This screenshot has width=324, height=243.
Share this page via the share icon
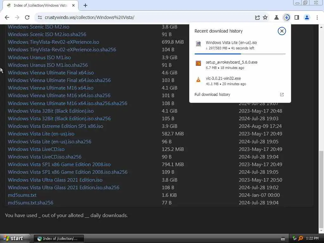pyautogui.click(x=257, y=18)
